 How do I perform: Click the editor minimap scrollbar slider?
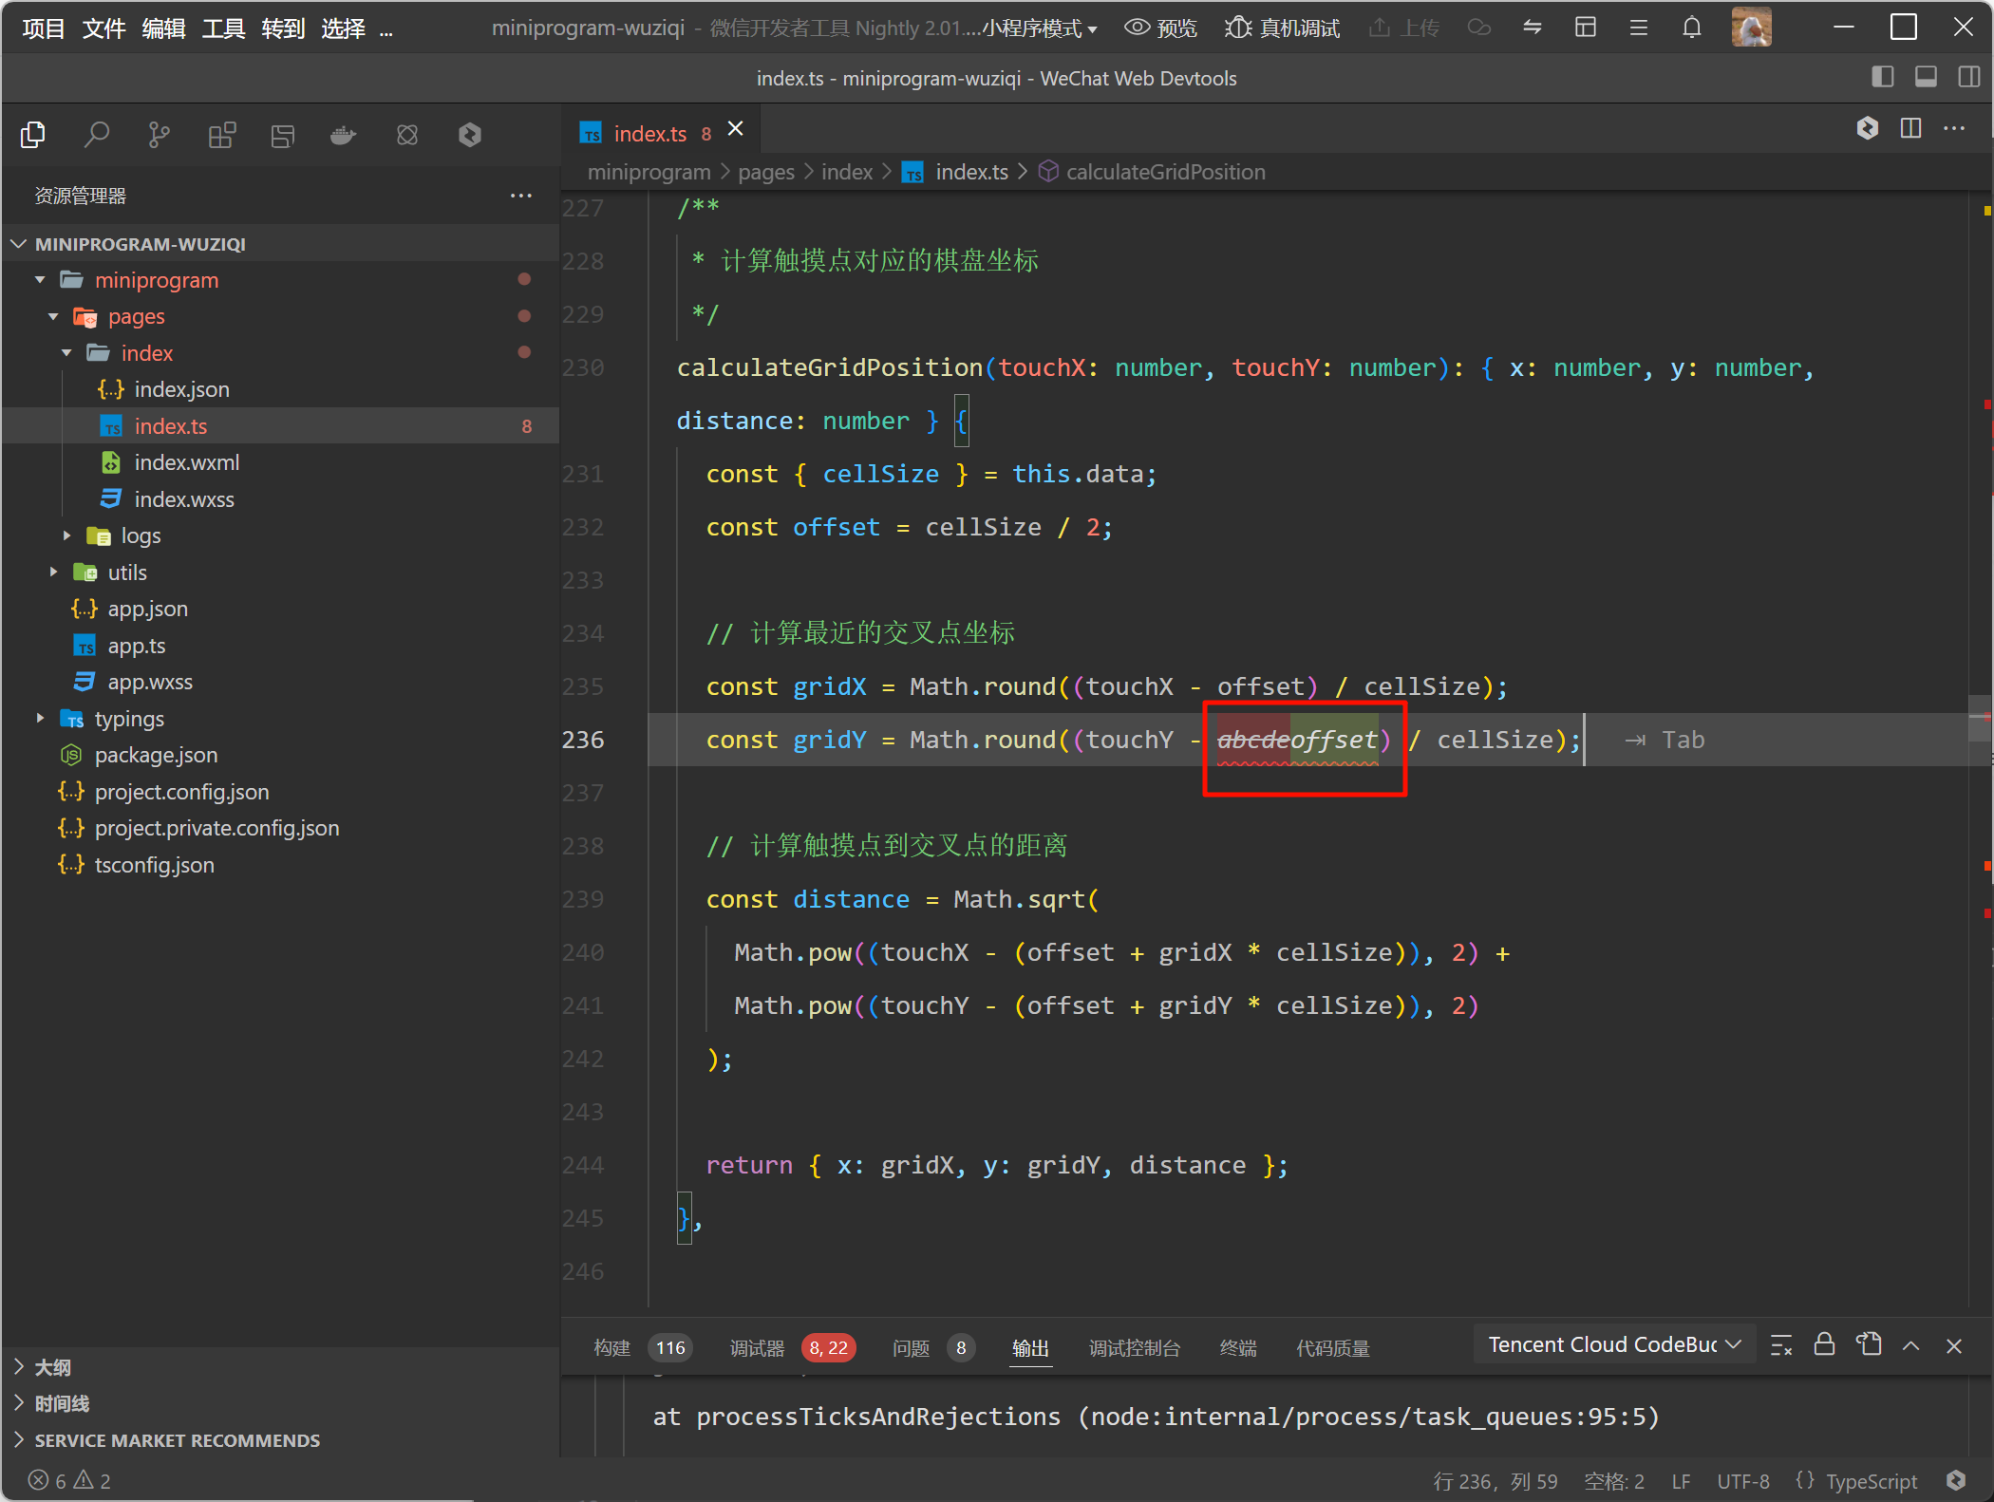tap(1980, 718)
